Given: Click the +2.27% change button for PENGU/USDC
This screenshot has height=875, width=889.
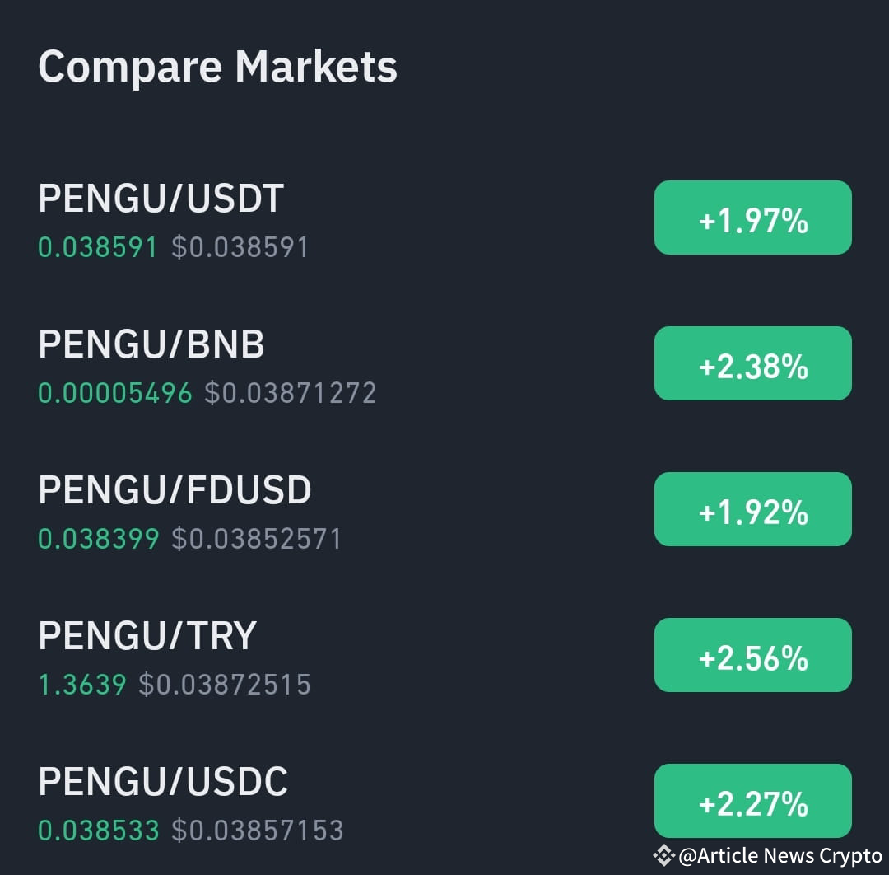Looking at the screenshot, I should tap(752, 800).
